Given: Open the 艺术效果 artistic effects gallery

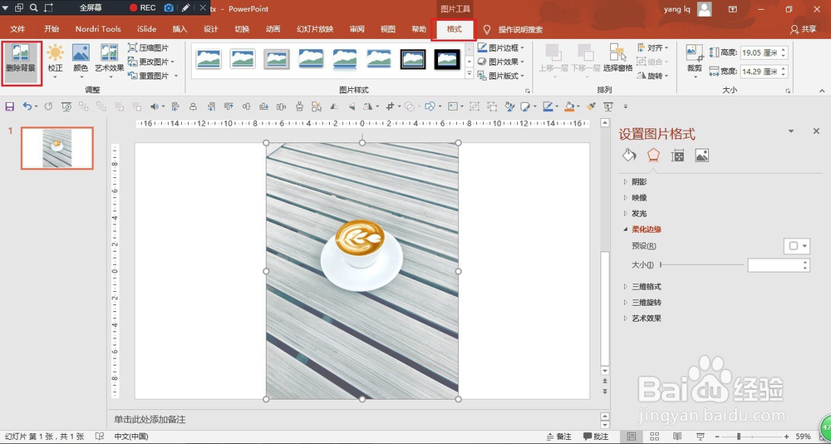Looking at the screenshot, I should coord(109,57).
